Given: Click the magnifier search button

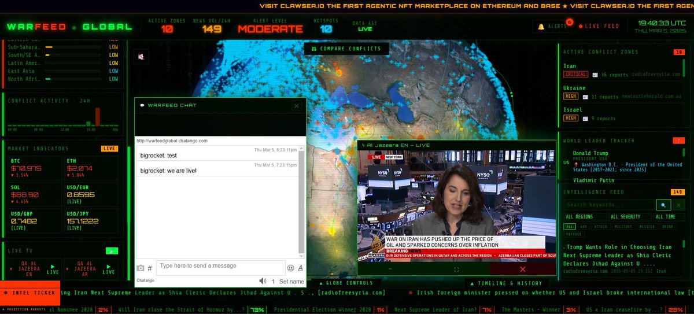Looking at the screenshot, I should pos(663,205).
